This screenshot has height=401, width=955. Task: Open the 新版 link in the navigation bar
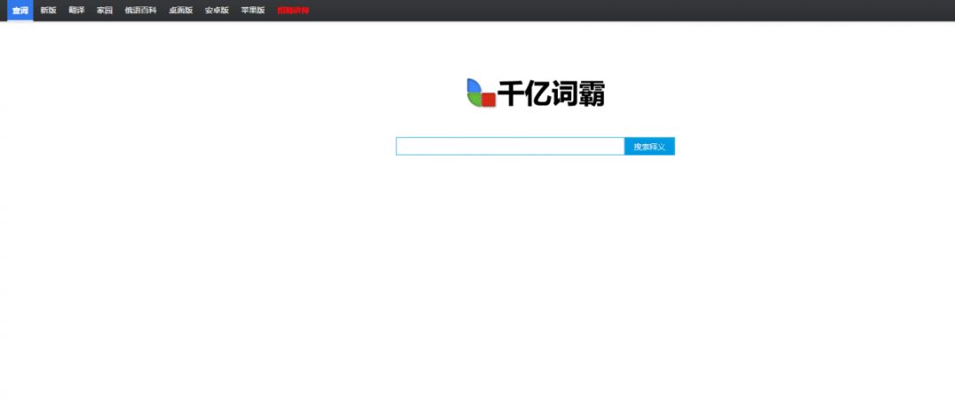pyautogui.click(x=48, y=11)
